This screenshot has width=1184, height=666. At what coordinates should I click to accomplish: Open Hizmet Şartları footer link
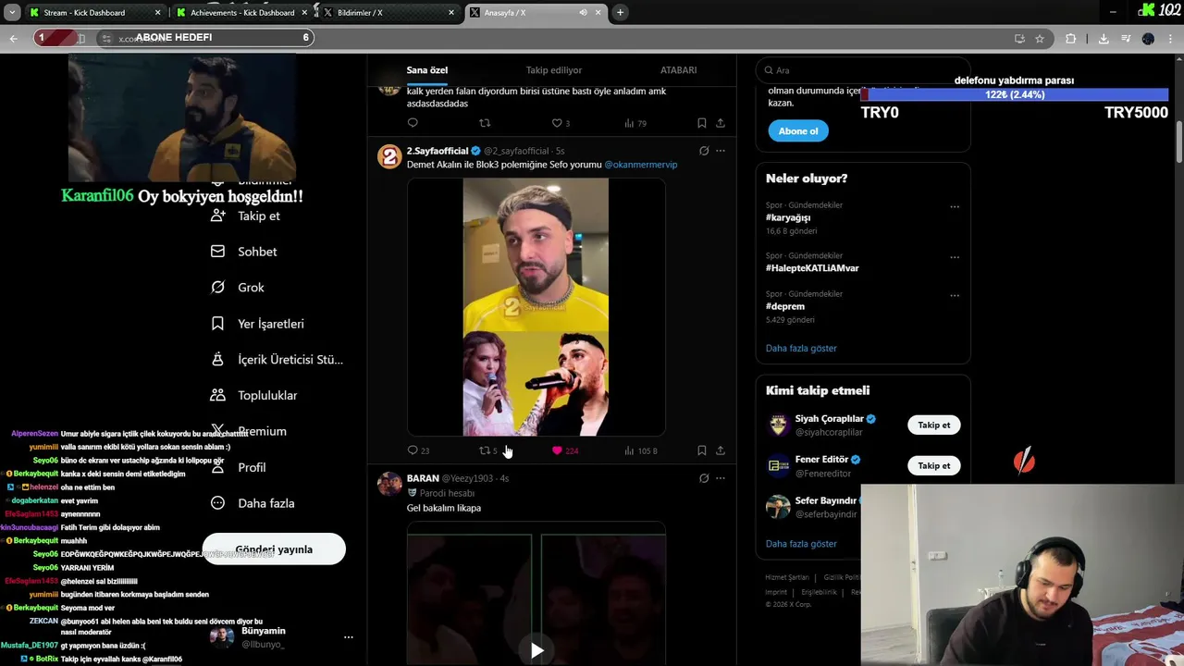pos(787,577)
